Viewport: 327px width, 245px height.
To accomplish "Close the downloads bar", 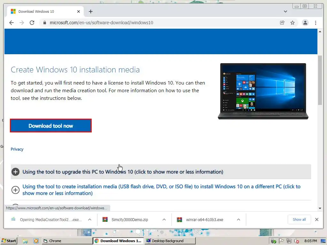I will 316,219.
